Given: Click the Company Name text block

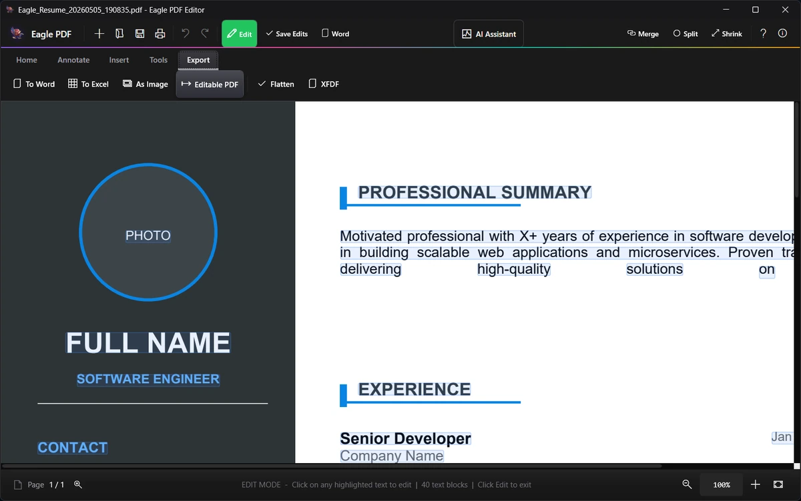Looking at the screenshot, I should [392, 456].
